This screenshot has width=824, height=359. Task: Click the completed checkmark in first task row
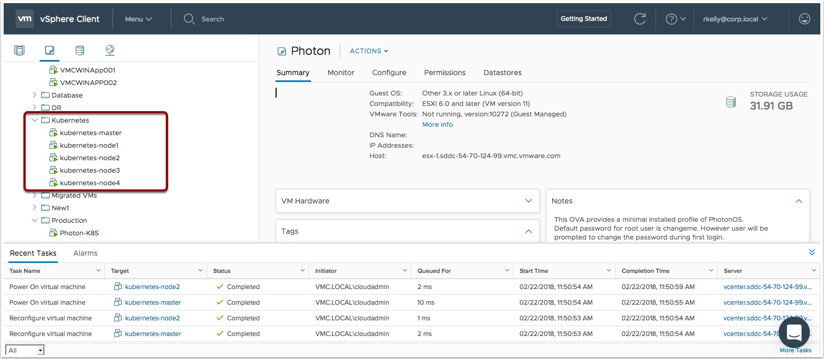(x=220, y=286)
